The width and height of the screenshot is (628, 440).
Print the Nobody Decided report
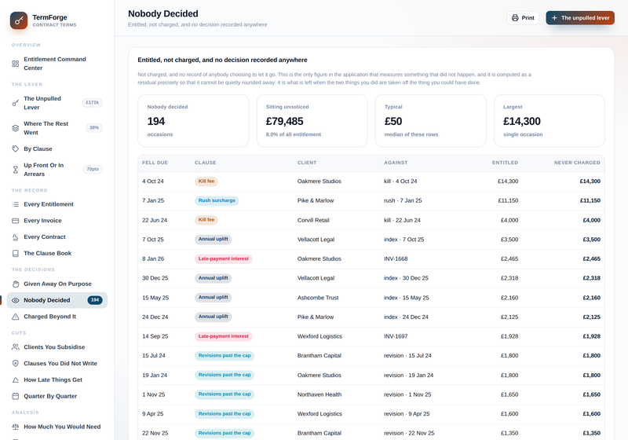coord(523,17)
